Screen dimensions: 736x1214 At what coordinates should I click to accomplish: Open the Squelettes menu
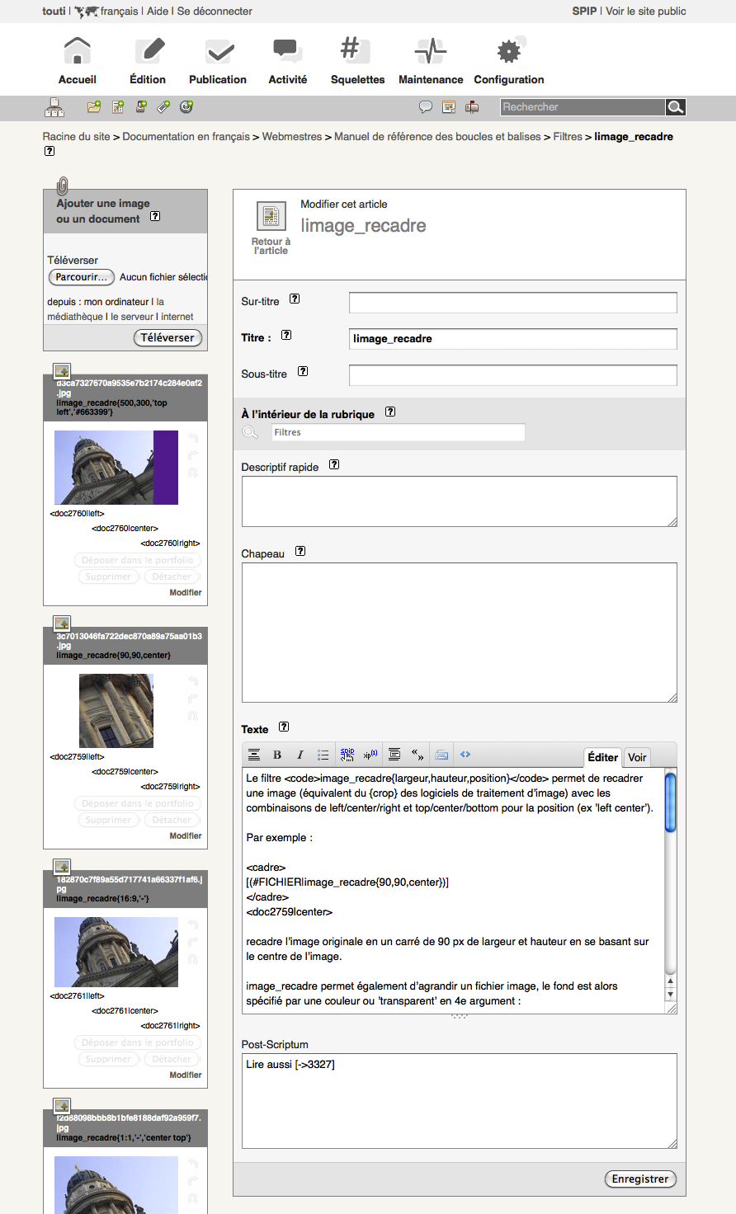pyautogui.click(x=357, y=62)
